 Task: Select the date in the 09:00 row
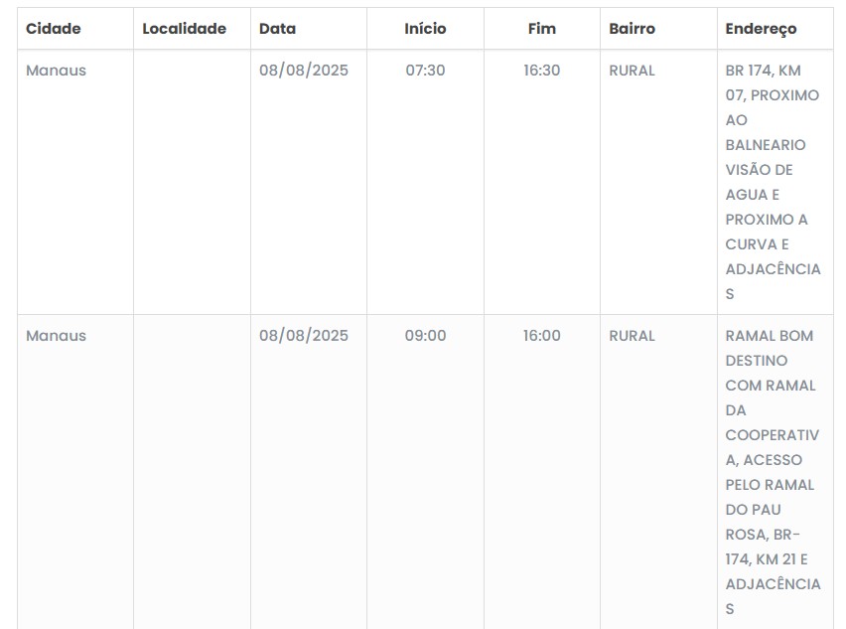coord(304,336)
